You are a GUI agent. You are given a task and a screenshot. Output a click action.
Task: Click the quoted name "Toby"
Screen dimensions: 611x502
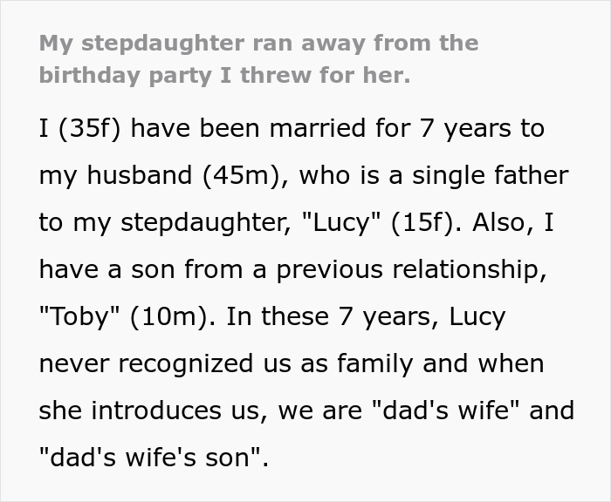click(x=79, y=316)
